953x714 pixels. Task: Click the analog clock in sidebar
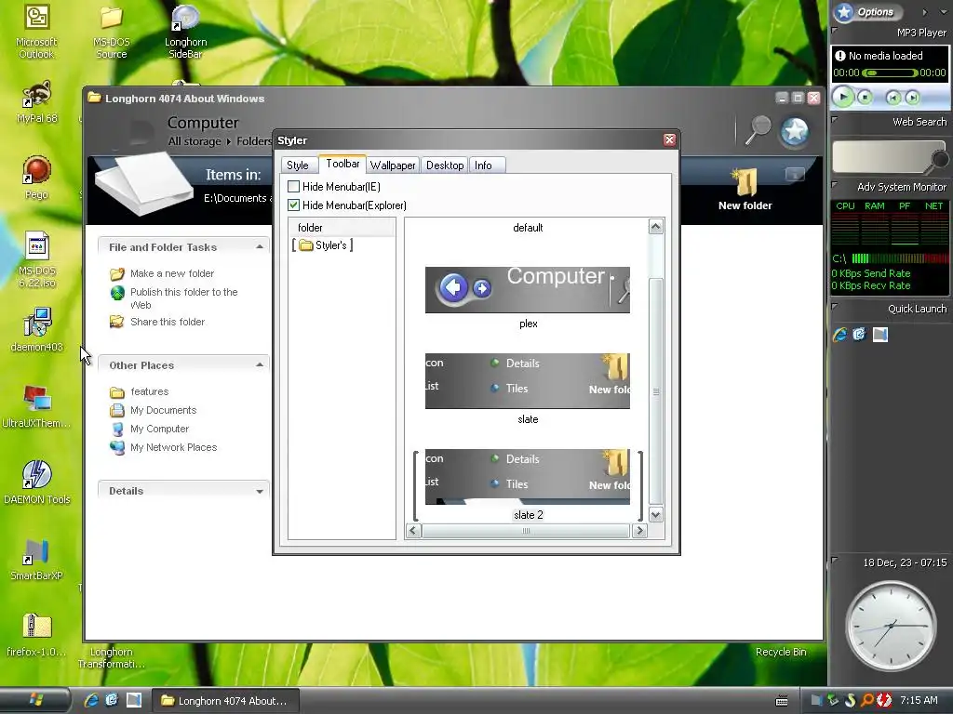click(x=891, y=626)
